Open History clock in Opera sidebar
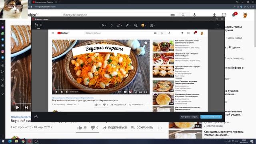Screen dimensions: 256x144 tap(3, 86)
